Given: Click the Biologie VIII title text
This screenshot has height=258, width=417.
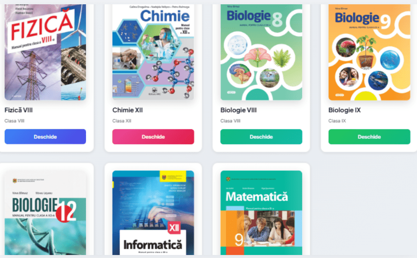Looking at the screenshot, I should coord(238,110).
